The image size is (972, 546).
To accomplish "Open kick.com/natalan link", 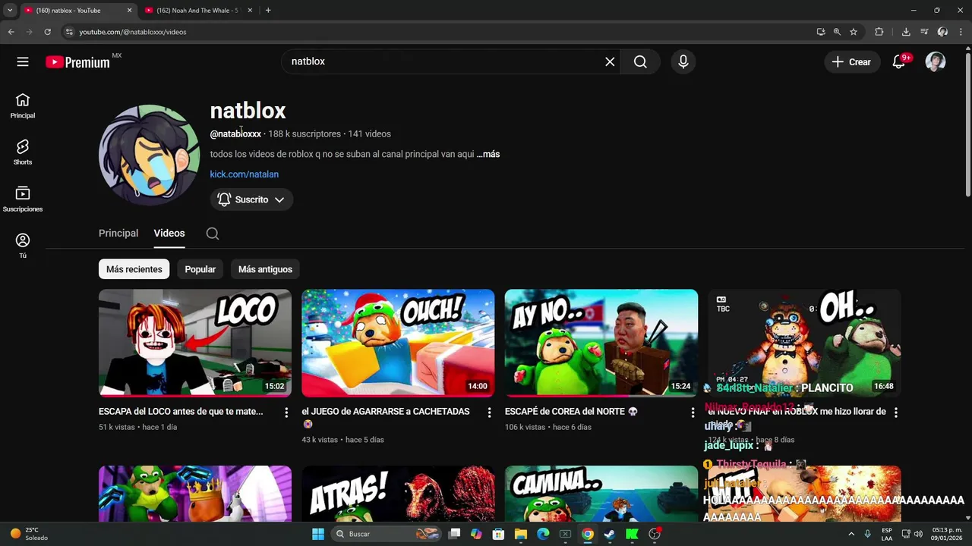I will [x=245, y=174].
